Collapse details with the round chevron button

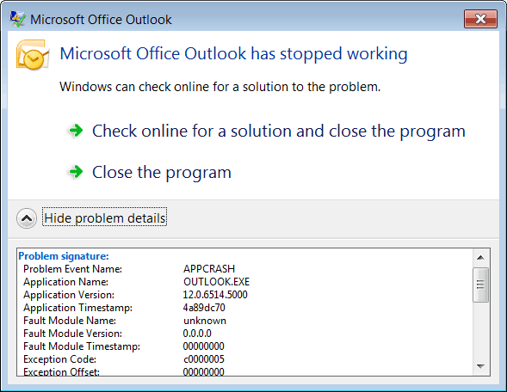27,218
